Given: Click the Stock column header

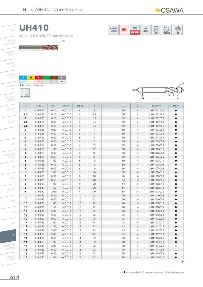Looking at the screenshot, I should point(176,106).
